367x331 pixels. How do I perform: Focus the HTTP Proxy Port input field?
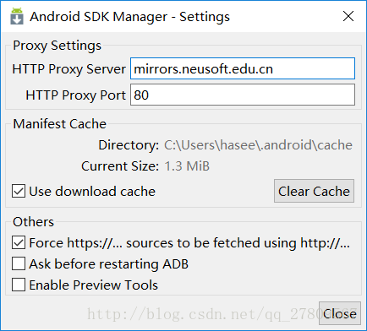click(x=243, y=95)
